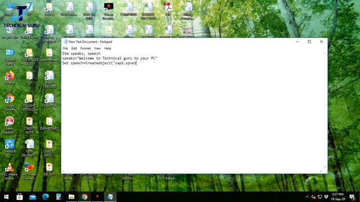
Task: Click the network icon in system tray
Action: (x=320, y=197)
